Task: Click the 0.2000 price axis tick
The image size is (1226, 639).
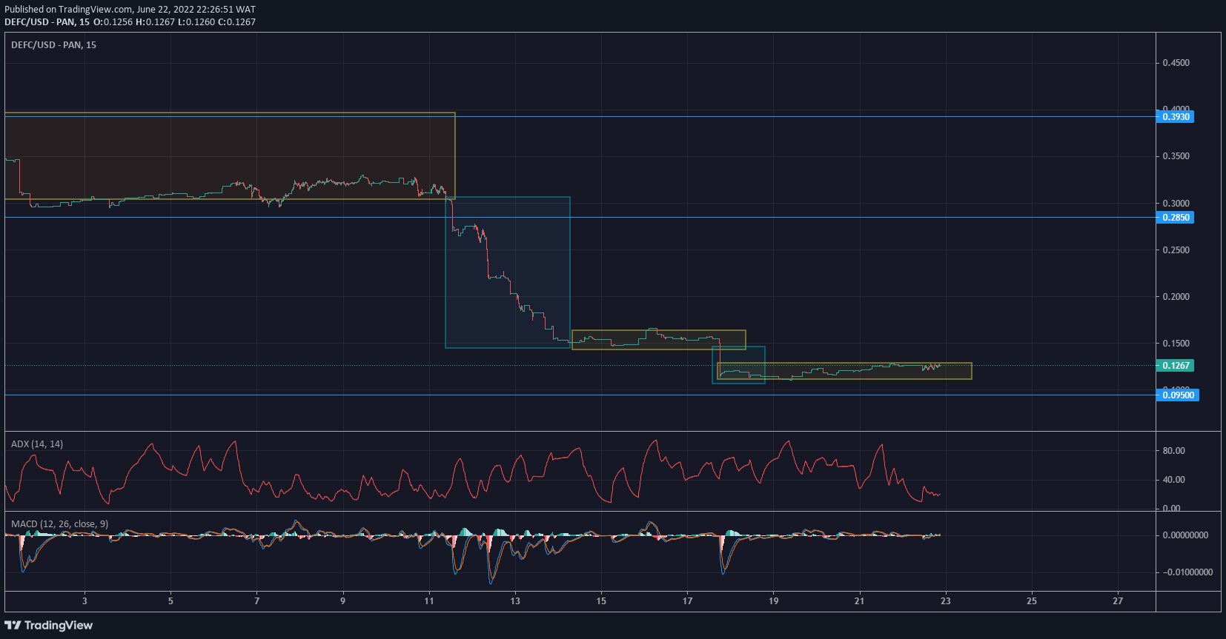Action: [1176, 297]
